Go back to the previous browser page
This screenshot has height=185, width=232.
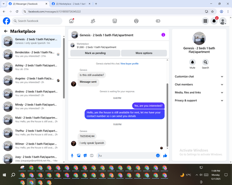coord(4,12)
